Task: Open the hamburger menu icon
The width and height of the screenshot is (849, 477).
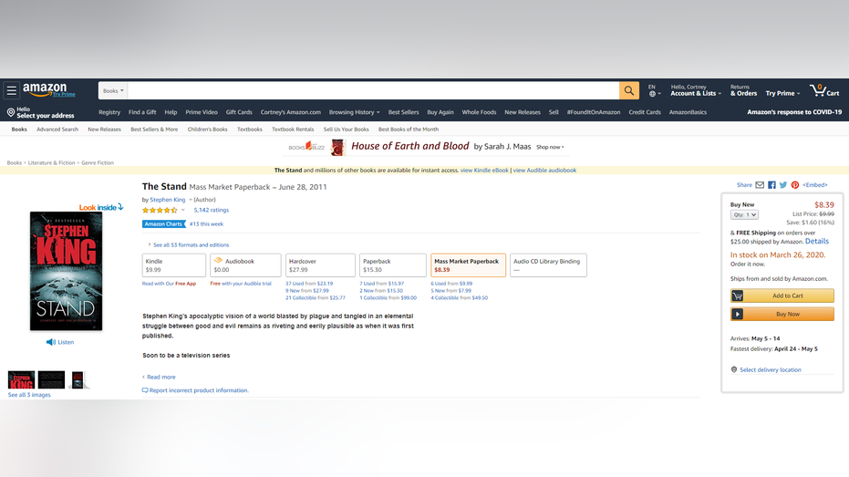Action: pyautogui.click(x=11, y=90)
